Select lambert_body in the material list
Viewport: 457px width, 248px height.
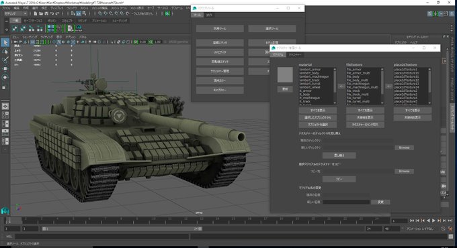309,73
